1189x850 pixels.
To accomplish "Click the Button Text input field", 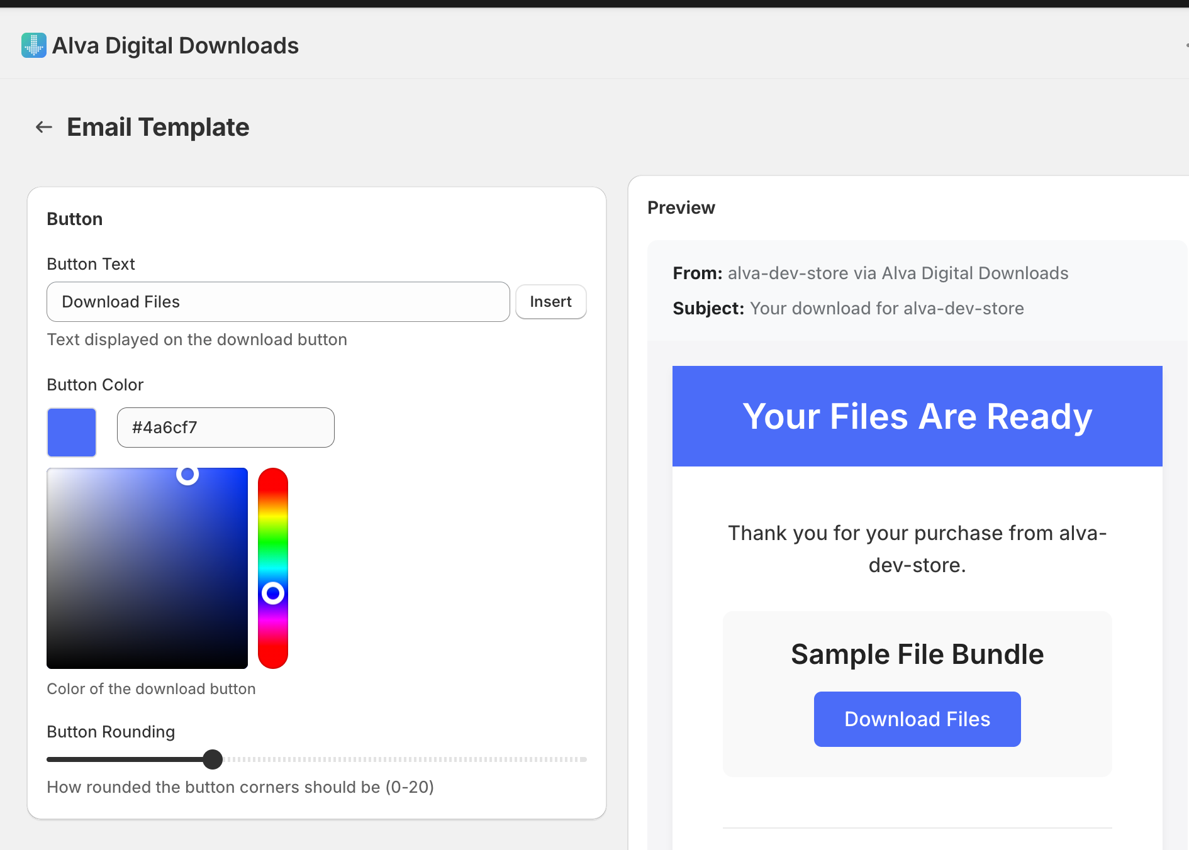I will [278, 302].
